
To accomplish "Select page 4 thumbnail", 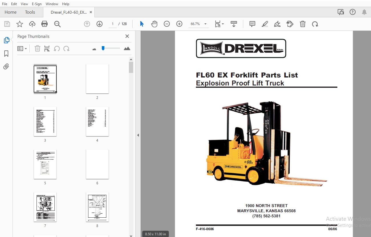I will pos(97,122).
